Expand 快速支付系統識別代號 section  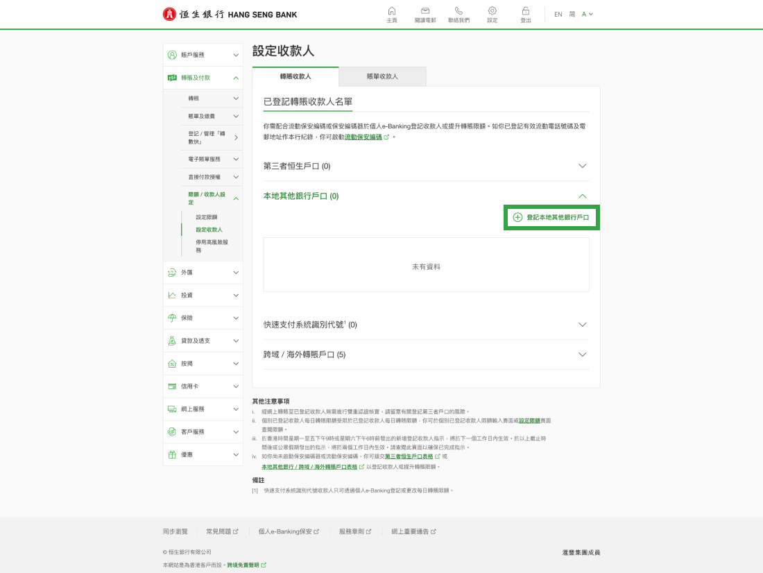pyautogui.click(x=582, y=325)
